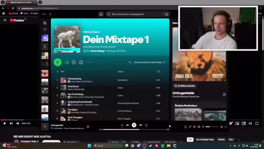Enter Spotify fullscreen mode
Image resolution: width=264 pixels, height=149 pixels.
point(226,127)
